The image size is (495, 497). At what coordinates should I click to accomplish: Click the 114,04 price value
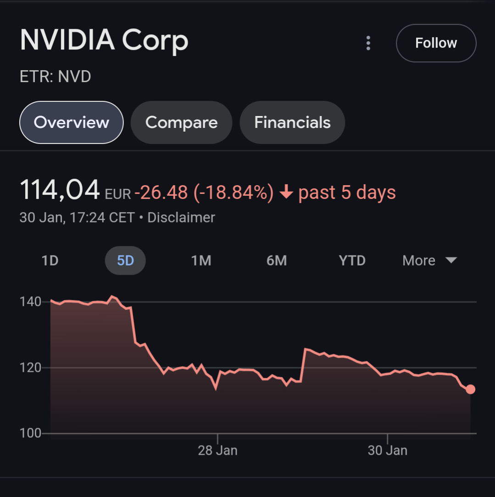pos(60,190)
